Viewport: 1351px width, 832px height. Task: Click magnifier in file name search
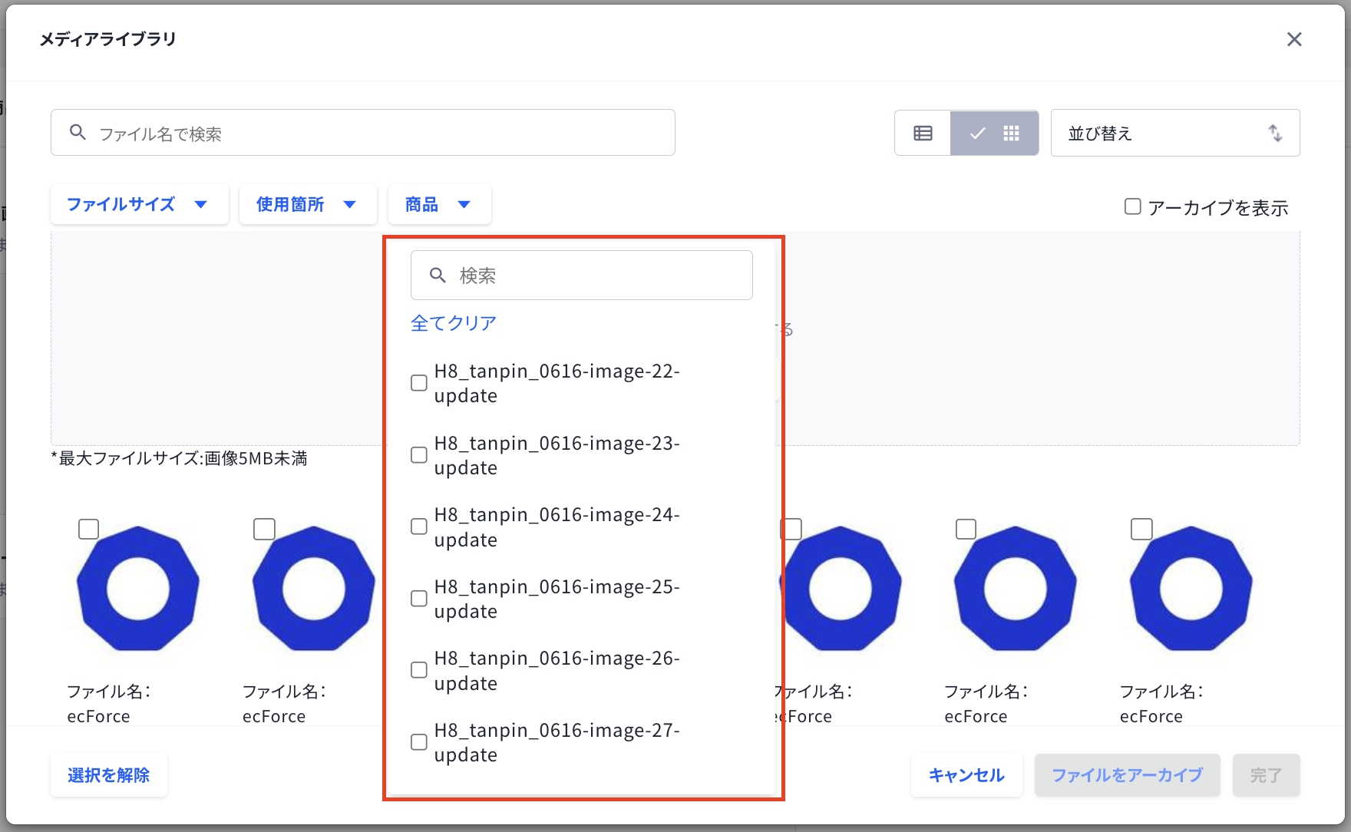tap(78, 132)
